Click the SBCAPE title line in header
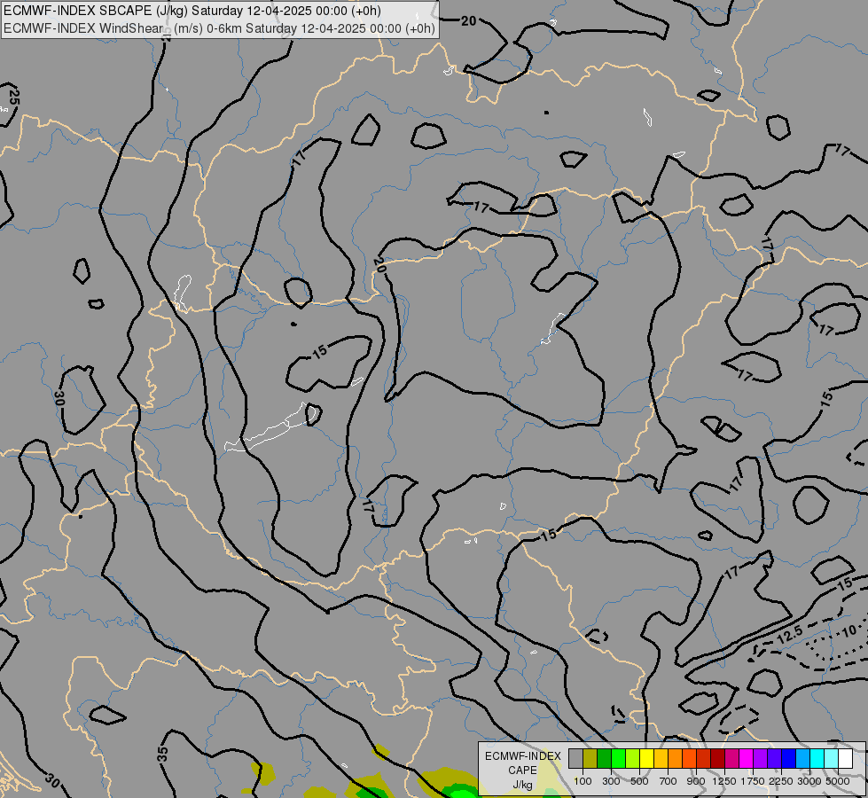 (192, 11)
